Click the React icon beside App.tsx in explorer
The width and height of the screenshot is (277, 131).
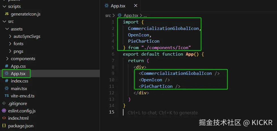(7, 74)
